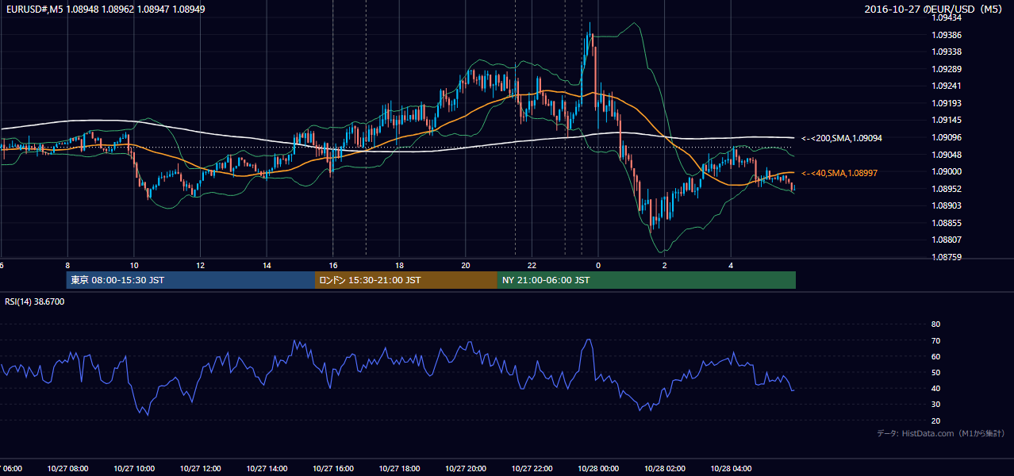This screenshot has height=476, width=1014.
Task: Click price axis value 1.08759
Action: pos(947,257)
